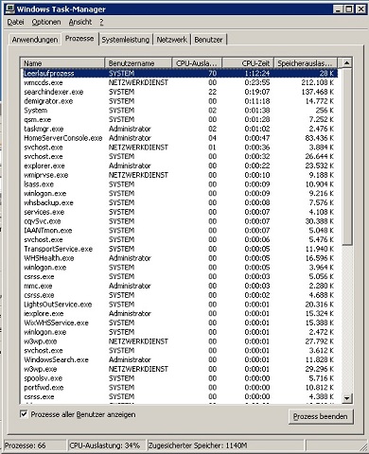
Task: Open the Ansicht menu
Action: click(x=80, y=22)
